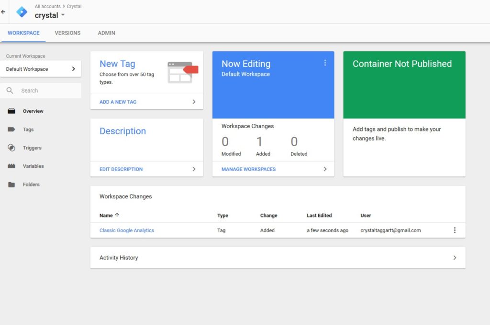This screenshot has width=490, height=325.
Task: Open Tags in the sidebar
Action: click(28, 129)
